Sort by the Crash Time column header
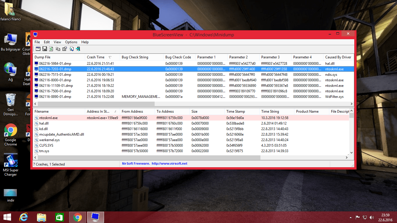397x223 pixels. pyautogui.click(x=103, y=57)
